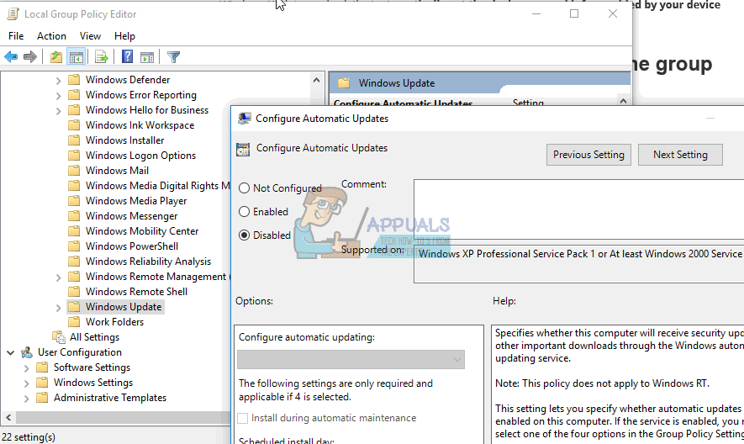Click the Configure Automatic Updates dialog title icon
The image size is (744, 444).
pos(245,119)
